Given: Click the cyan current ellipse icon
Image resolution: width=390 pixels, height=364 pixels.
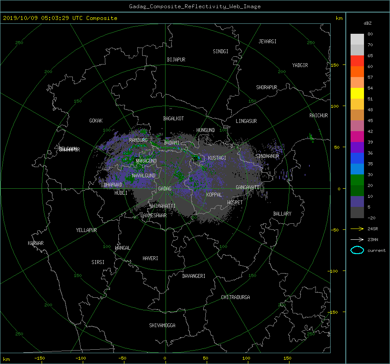Looking at the screenshot, I should coord(357,250).
